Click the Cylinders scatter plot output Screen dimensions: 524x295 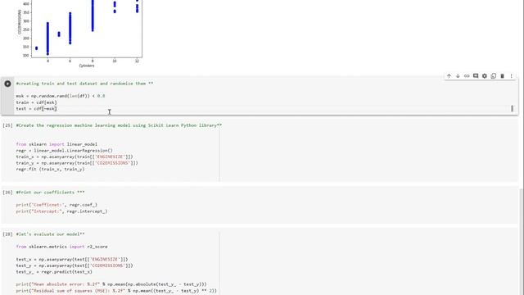tap(80, 34)
